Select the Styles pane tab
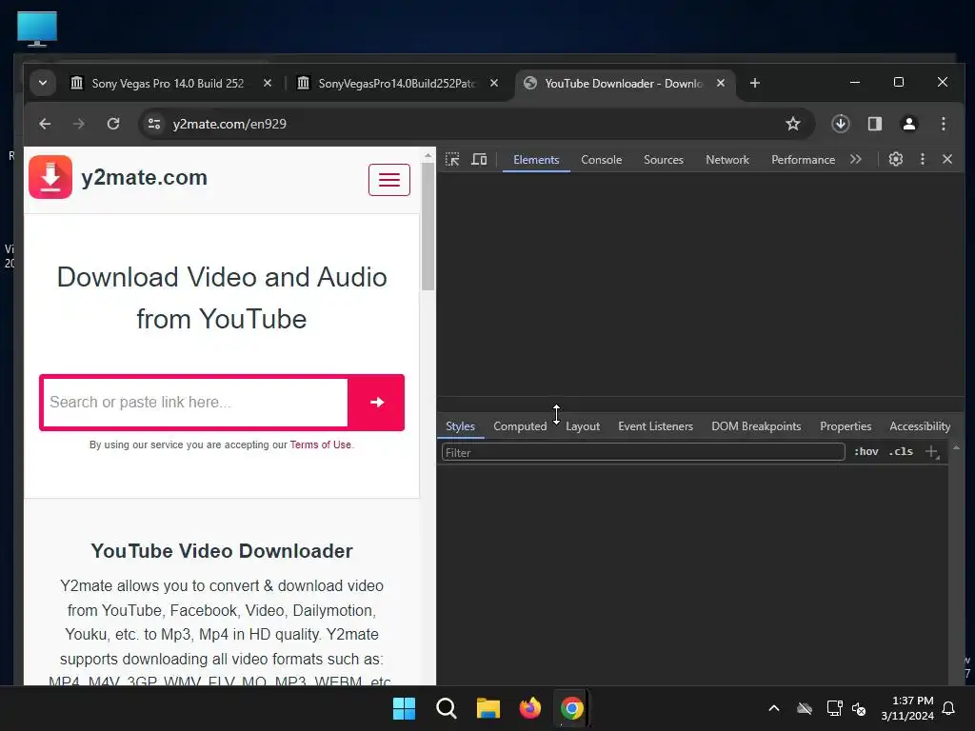Image resolution: width=975 pixels, height=731 pixels. pos(460,426)
